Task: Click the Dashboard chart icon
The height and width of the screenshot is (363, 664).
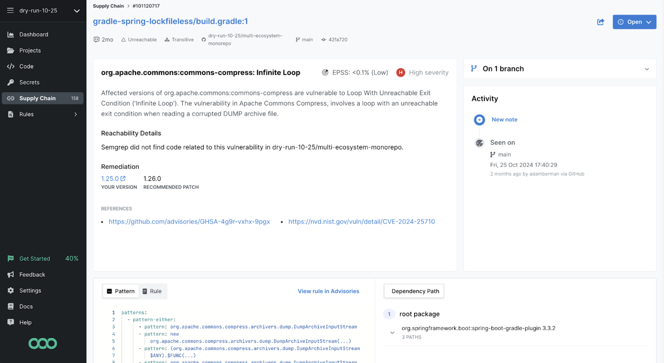Action: tap(11, 35)
